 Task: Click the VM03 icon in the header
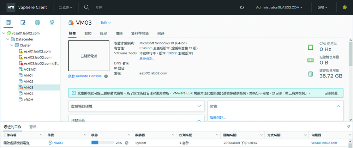[x=71, y=23]
